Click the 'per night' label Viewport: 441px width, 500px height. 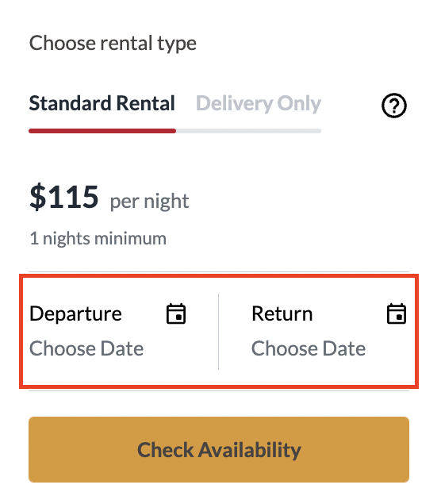(149, 202)
